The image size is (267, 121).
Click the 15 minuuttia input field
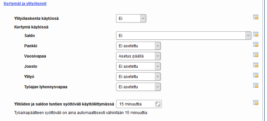pyautogui.click(x=139, y=104)
